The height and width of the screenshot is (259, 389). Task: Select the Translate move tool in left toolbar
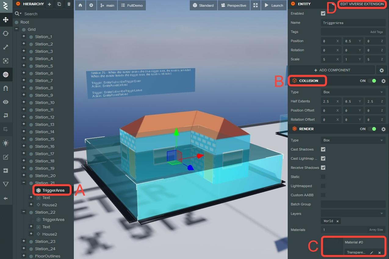(5, 20)
